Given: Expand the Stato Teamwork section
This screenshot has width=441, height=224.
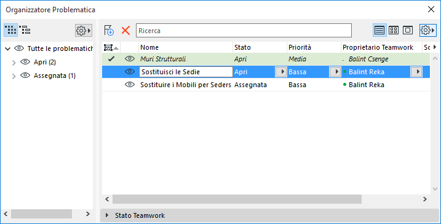Looking at the screenshot, I should click(107, 215).
